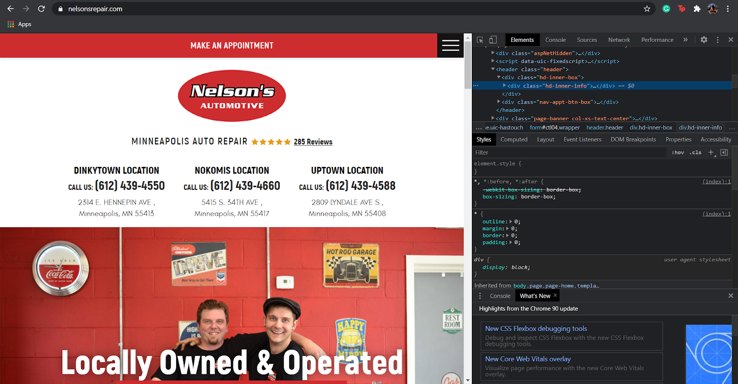The height and width of the screenshot is (384, 738).
Task: Reload the nelsonsrepair.com page
Action: [x=41, y=9]
